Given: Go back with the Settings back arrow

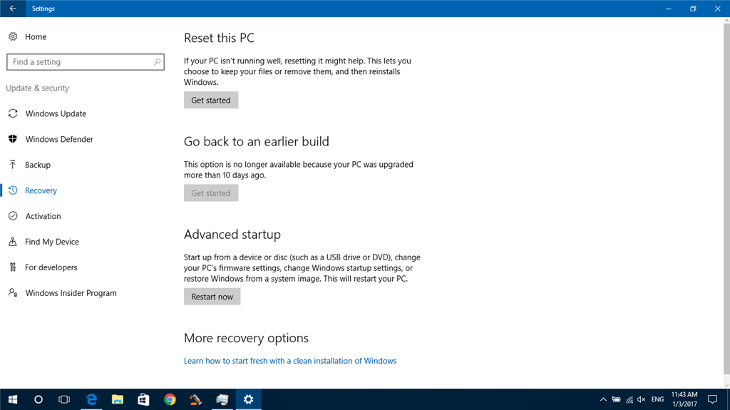Looking at the screenshot, I should 13,9.
